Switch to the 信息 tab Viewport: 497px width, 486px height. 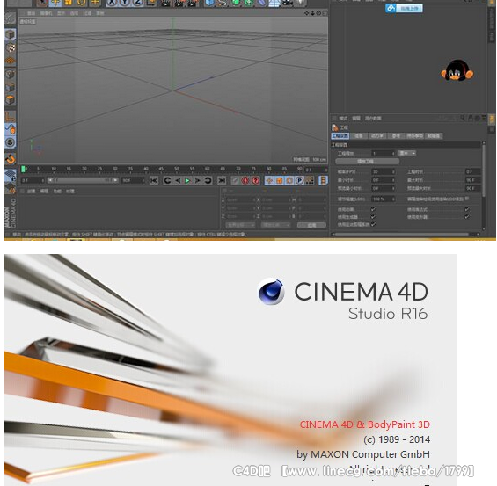[359, 136]
